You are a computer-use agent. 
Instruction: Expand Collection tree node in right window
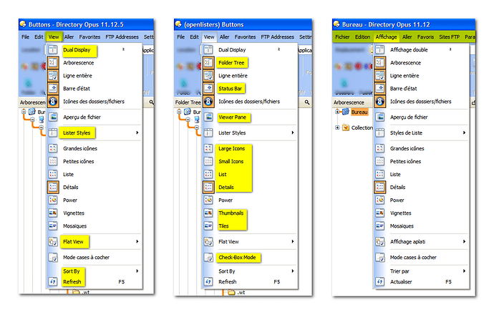pos(337,127)
